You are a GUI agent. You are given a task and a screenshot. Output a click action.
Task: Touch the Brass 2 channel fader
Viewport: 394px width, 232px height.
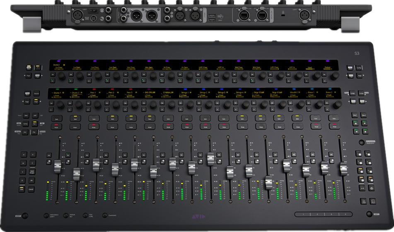[x=343, y=169]
